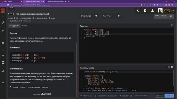This screenshot has width=177, height=99.
Task: Click the star count 268 icon
Action: click(9, 18)
